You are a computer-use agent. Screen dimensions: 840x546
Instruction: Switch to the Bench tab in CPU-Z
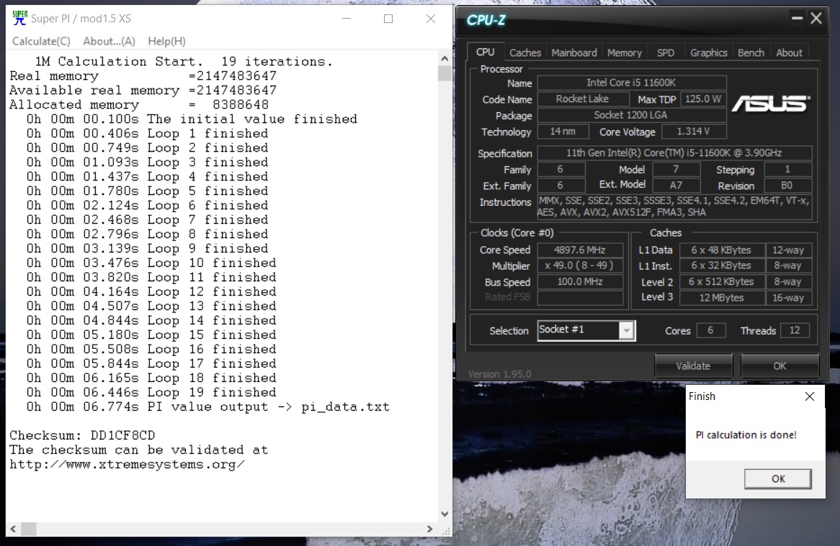751,53
